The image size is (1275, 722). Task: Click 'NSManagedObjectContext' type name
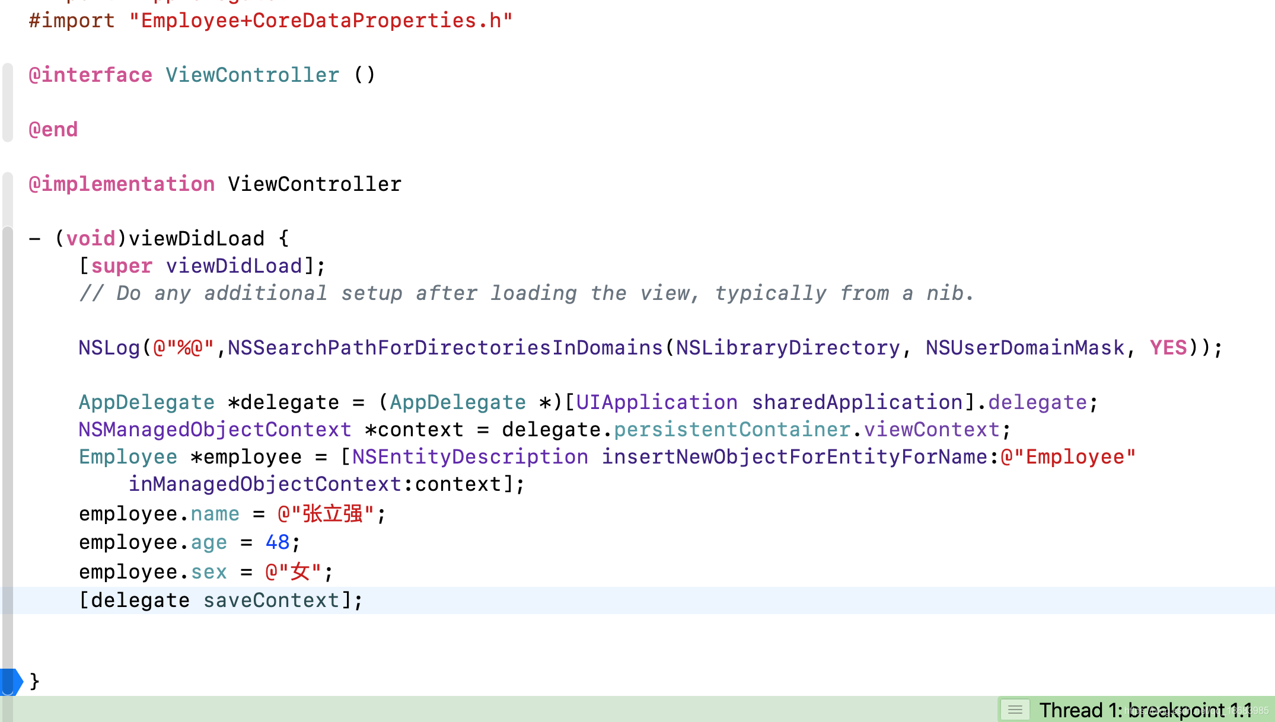click(x=215, y=430)
